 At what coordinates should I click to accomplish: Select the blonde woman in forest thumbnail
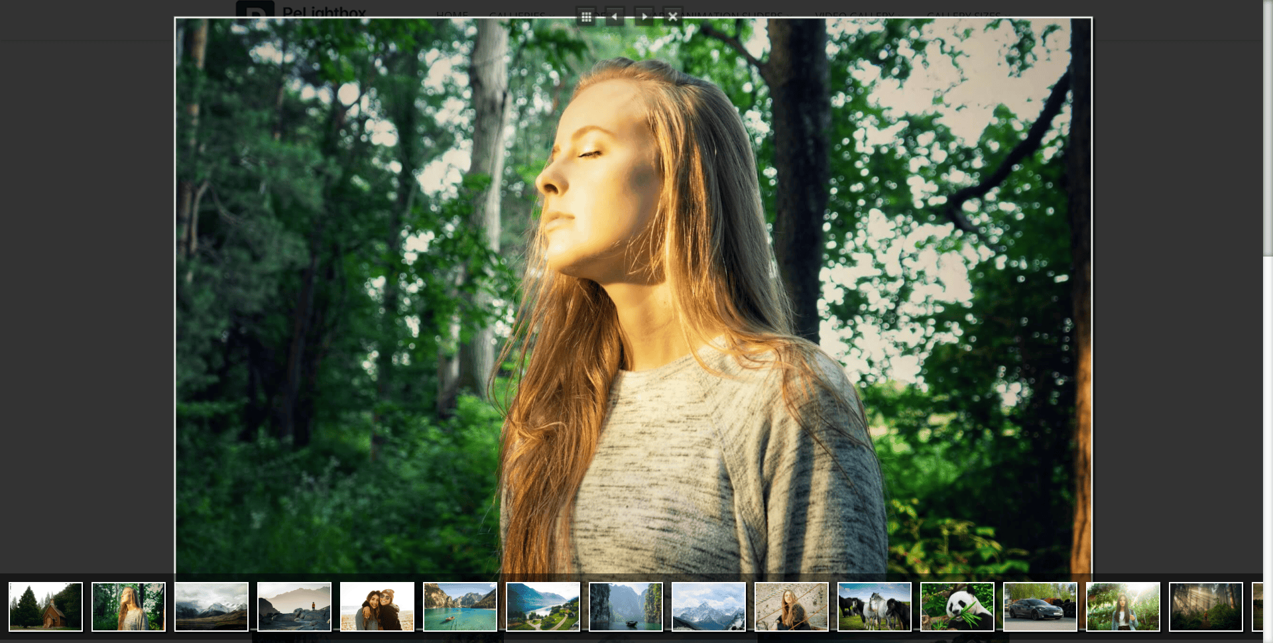129,607
